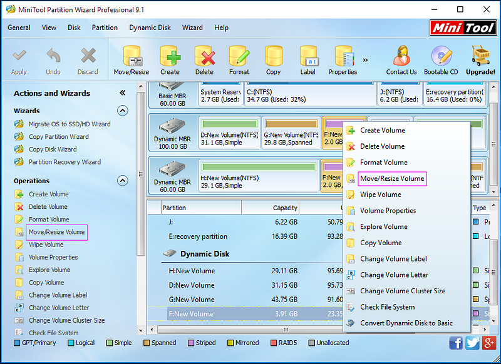Click the Contact Us icon
501x364 pixels.
pyautogui.click(x=401, y=56)
